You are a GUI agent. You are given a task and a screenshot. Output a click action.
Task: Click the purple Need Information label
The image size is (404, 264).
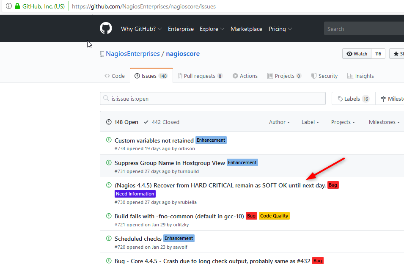tap(135, 194)
